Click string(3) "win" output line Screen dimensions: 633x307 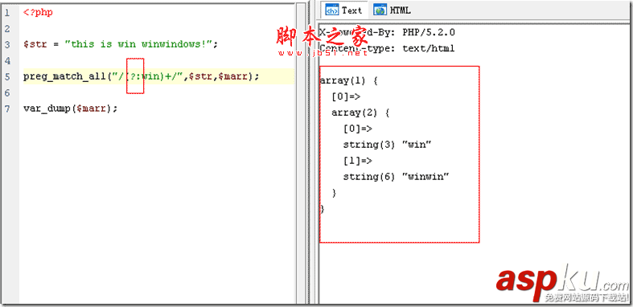click(x=388, y=145)
